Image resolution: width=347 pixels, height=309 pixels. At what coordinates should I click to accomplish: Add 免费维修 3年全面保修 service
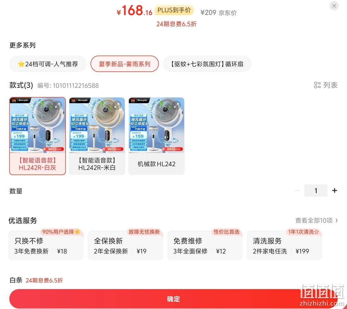[205, 245]
